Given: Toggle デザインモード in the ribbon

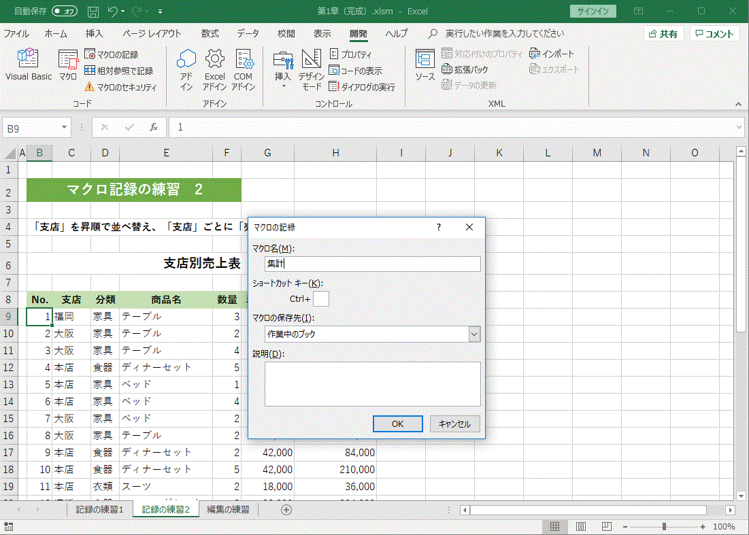Looking at the screenshot, I should [x=312, y=69].
